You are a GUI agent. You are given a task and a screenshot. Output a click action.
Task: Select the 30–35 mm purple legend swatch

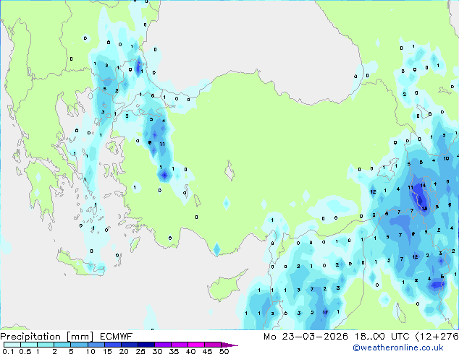coord(163,345)
